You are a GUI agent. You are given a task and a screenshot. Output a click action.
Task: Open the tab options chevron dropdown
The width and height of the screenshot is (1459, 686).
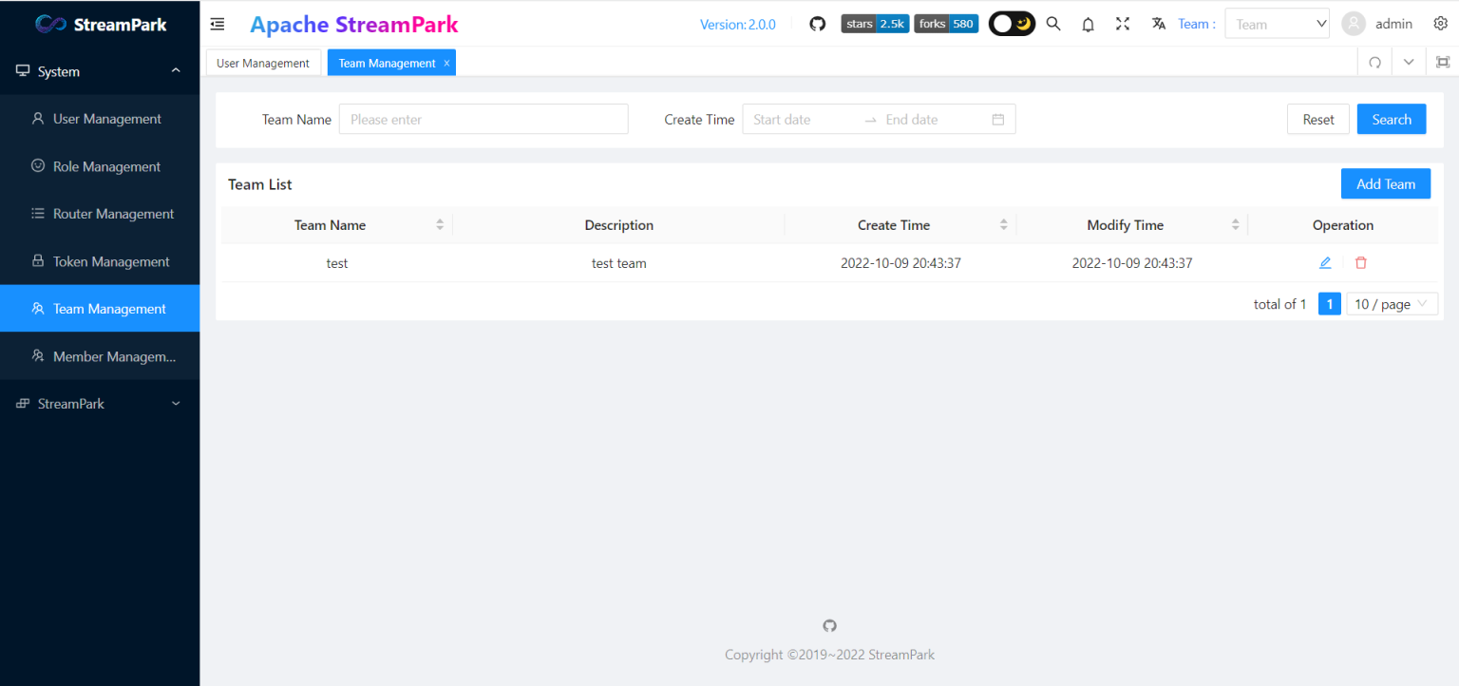(x=1409, y=63)
